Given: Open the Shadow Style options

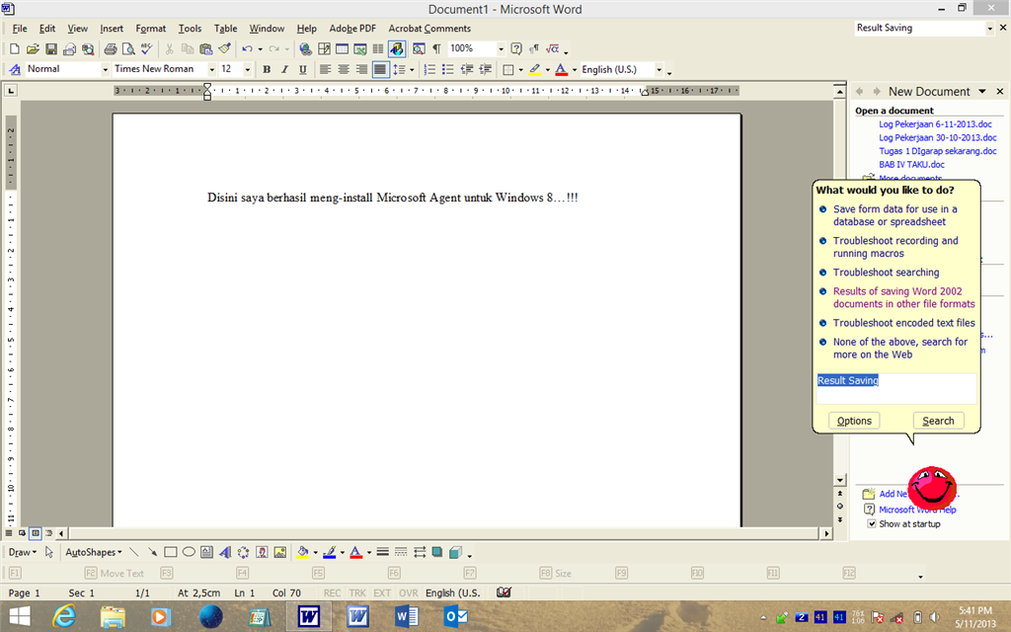Looking at the screenshot, I should pos(437,552).
